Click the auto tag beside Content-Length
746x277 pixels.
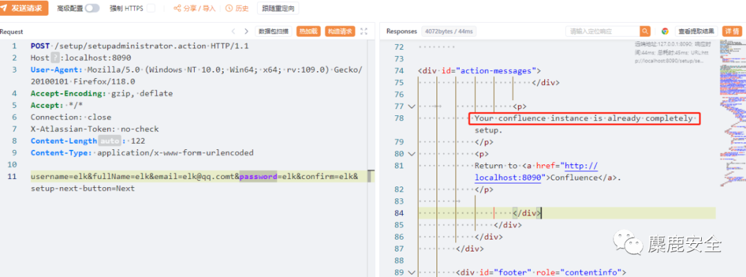pos(109,141)
